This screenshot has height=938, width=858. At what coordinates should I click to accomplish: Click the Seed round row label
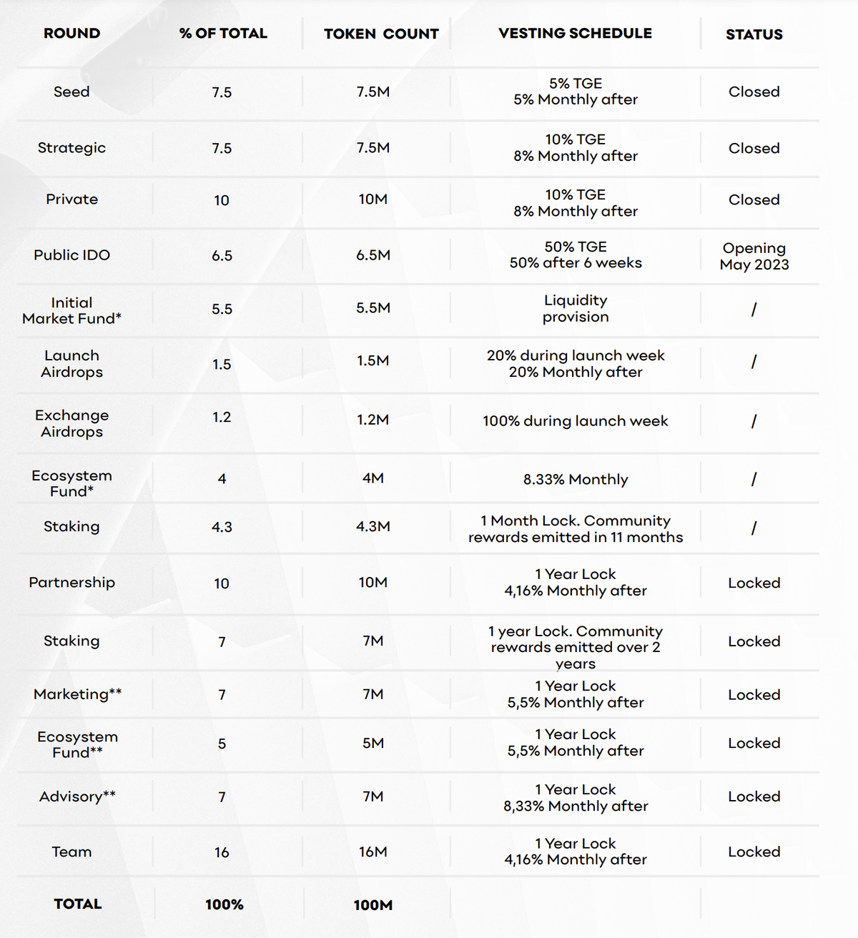71,92
